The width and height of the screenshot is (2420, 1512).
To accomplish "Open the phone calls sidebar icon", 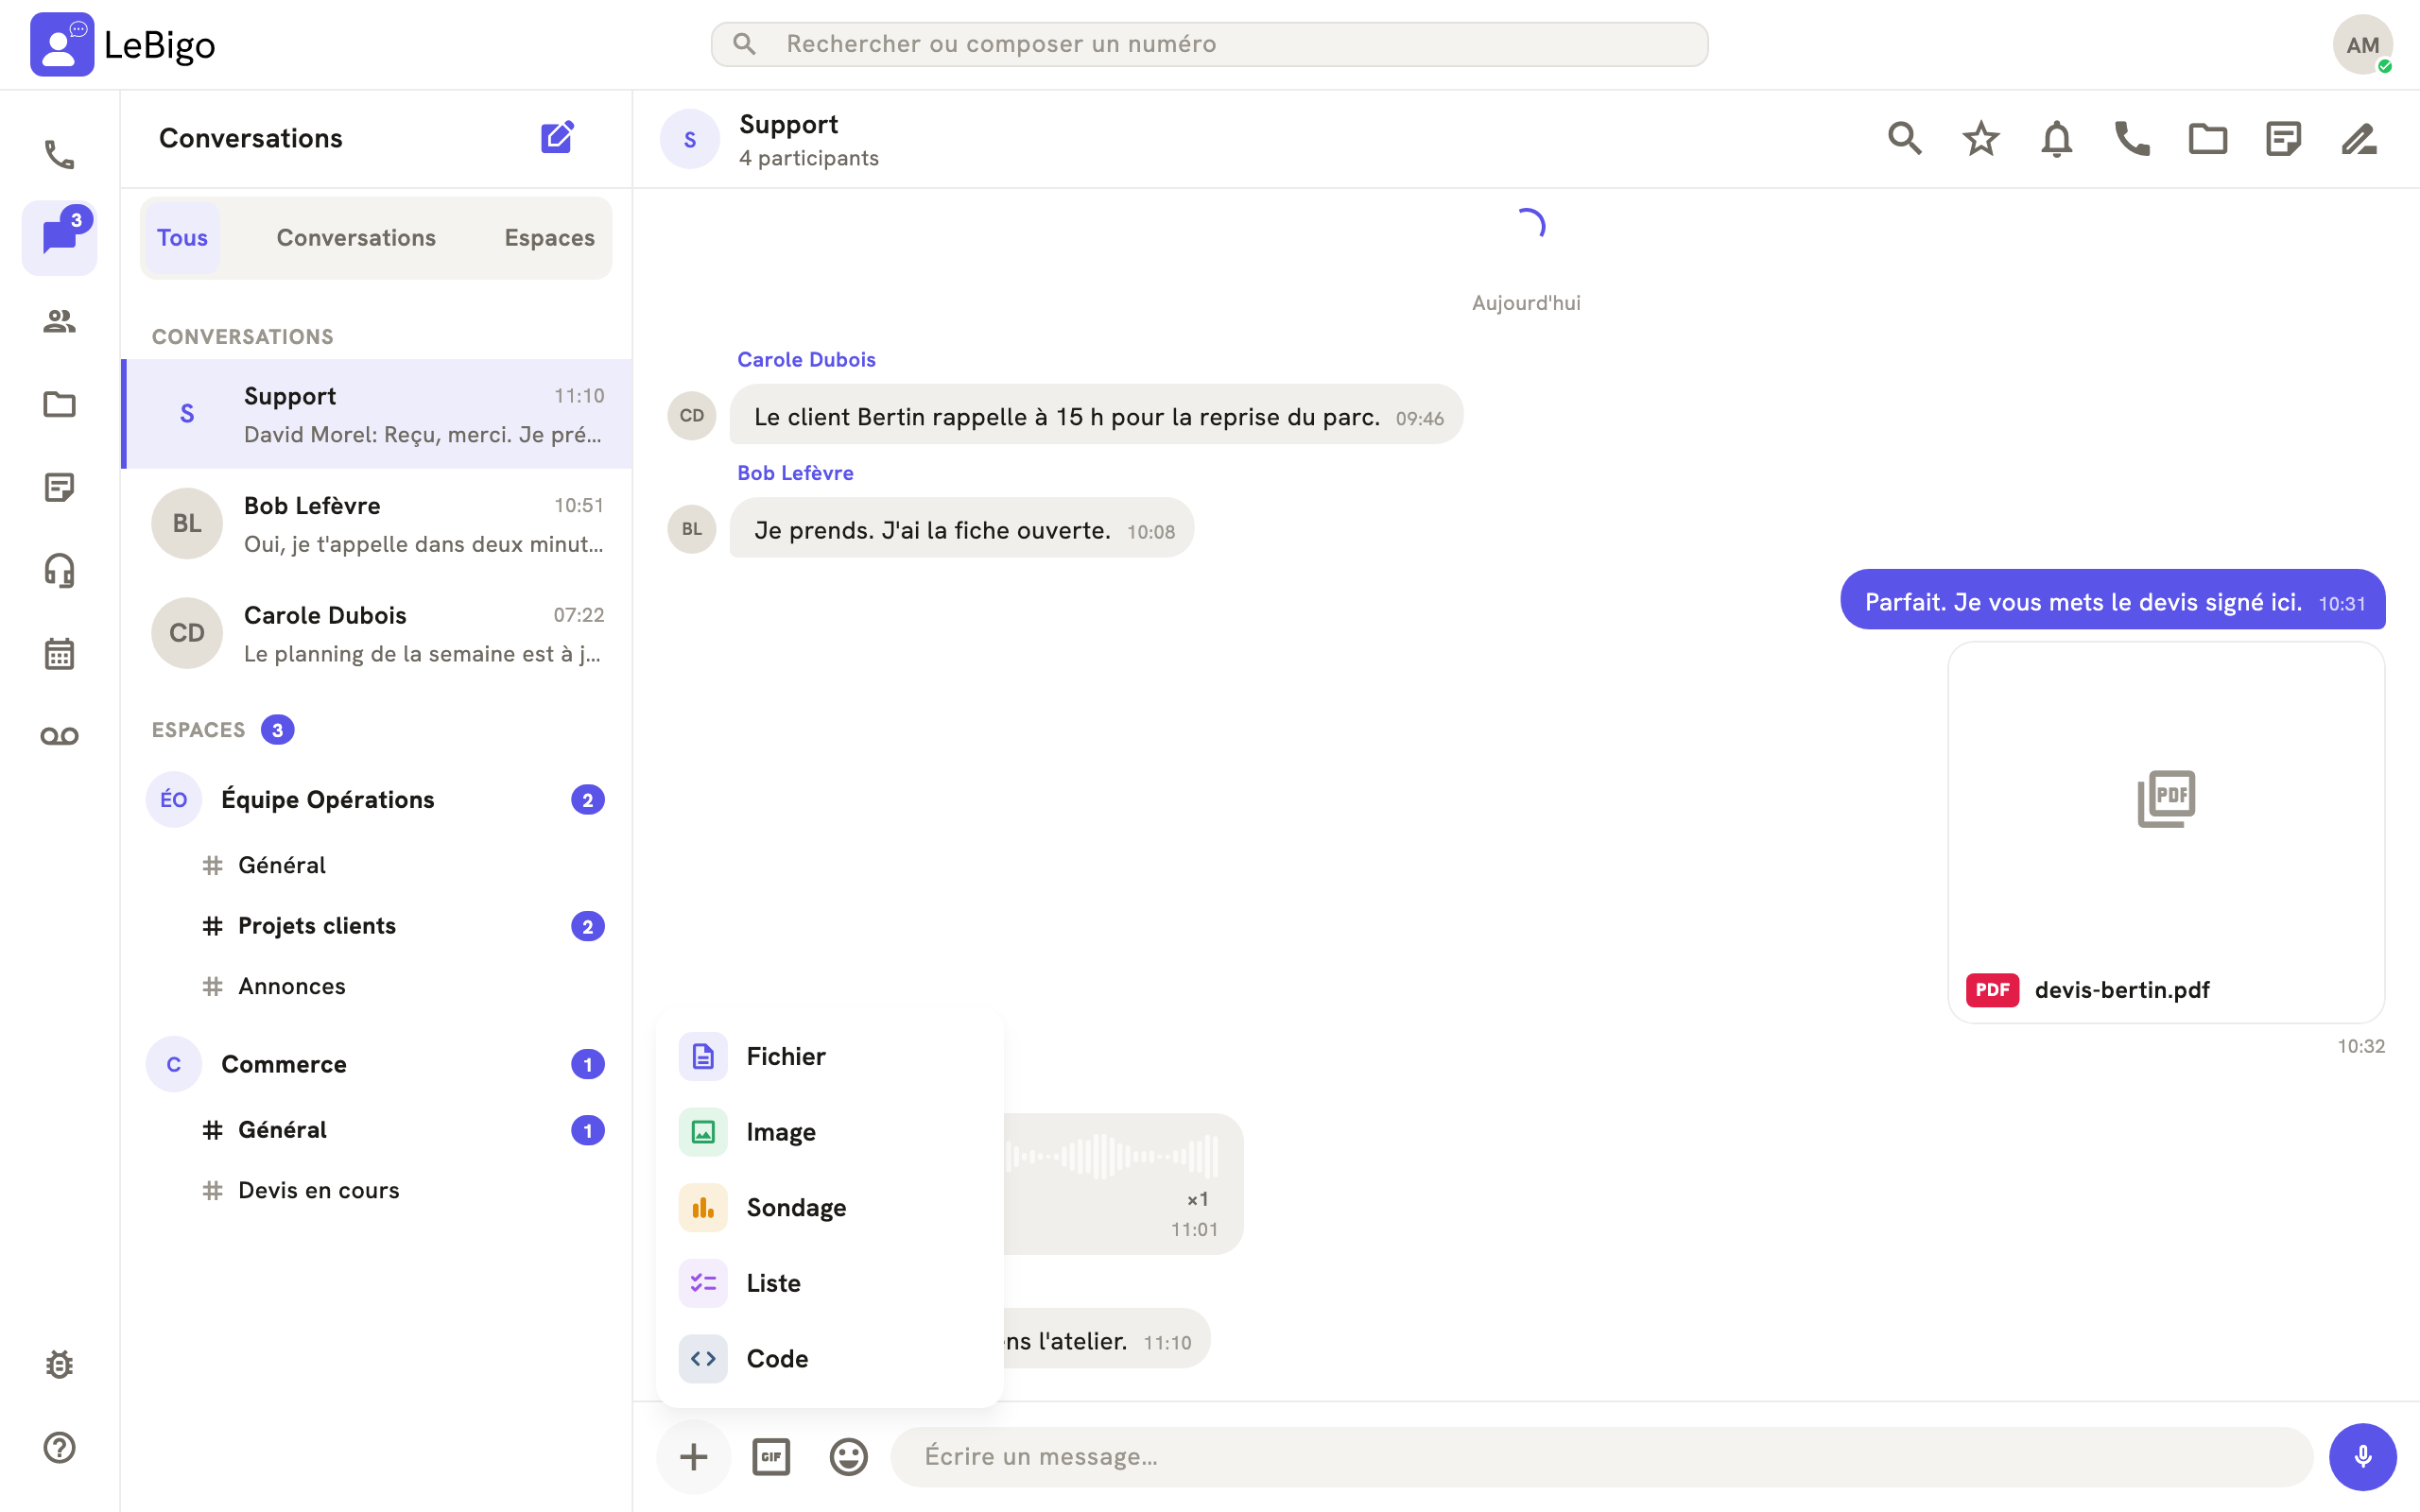I will point(59,155).
